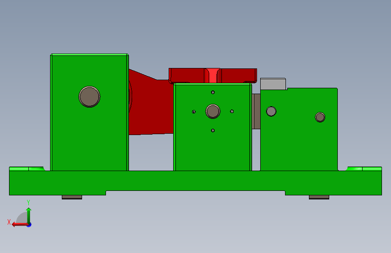Select the left brown foot pad under the base

tap(72, 197)
